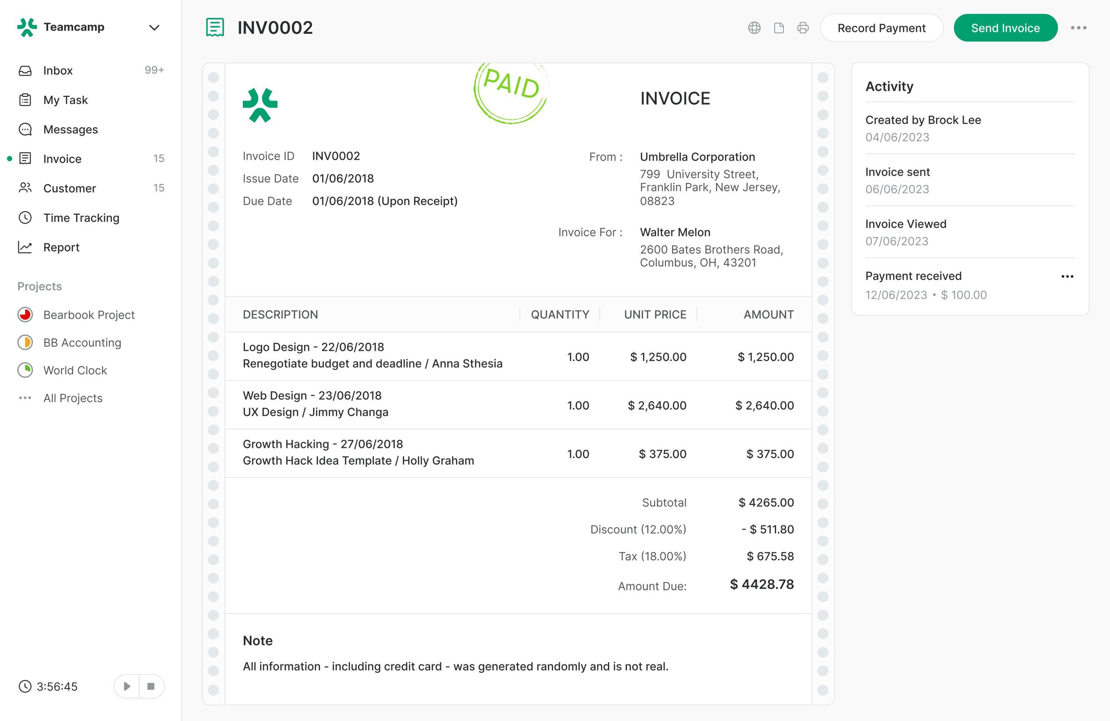Image resolution: width=1110 pixels, height=721 pixels.
Task: Open Inbox from the sidebar
Action: click(x=58, y=70)
